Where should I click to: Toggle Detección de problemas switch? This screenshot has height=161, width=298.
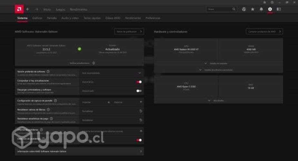point(139,140)
